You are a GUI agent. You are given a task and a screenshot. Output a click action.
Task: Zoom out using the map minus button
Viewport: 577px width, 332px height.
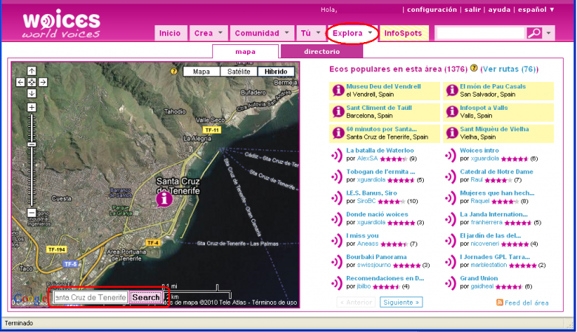tap(32, 212)
